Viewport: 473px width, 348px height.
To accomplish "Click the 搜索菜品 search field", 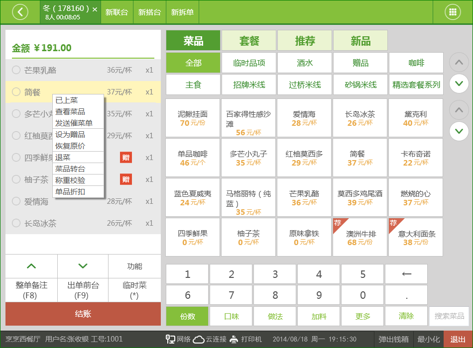I will tap(449, 316).
